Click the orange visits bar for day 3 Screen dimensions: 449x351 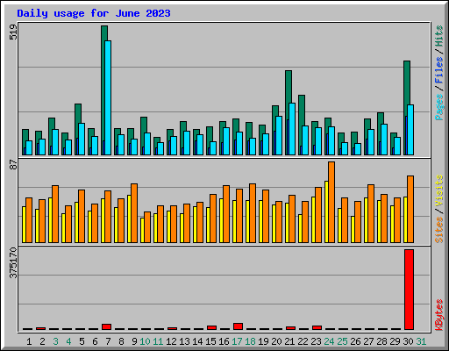[x=55, y=214]
